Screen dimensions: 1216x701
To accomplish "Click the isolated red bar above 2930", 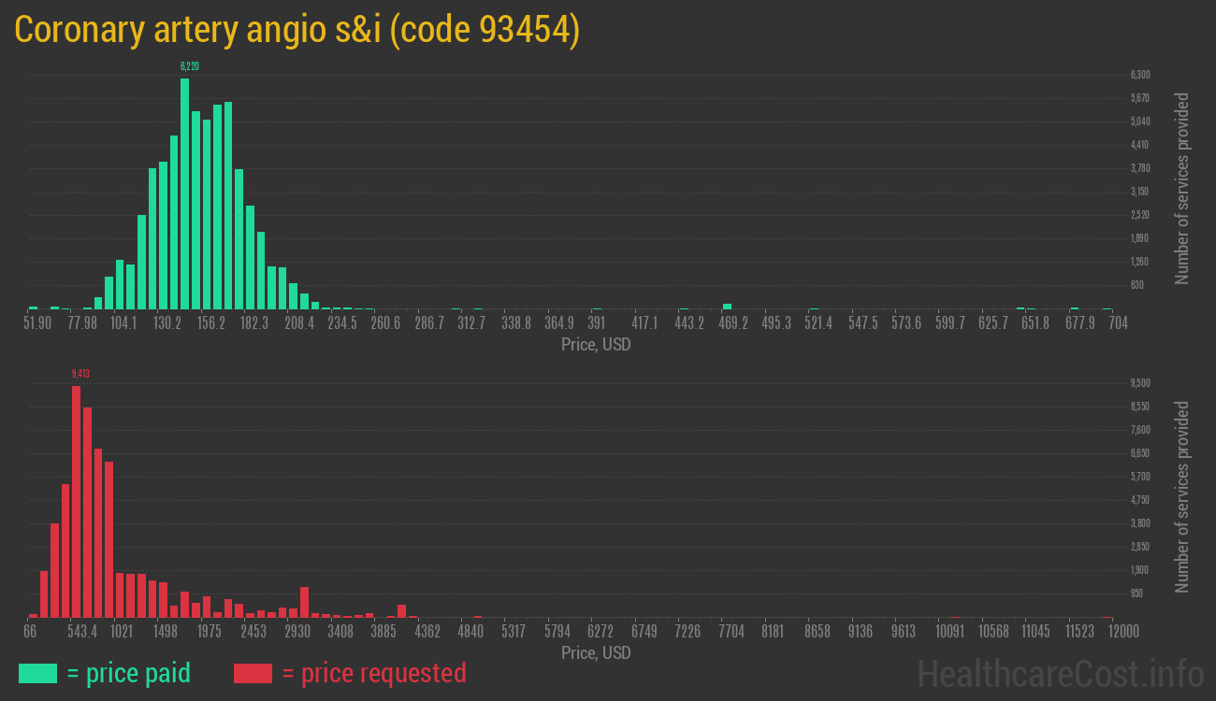I will (x=304, y=602).
